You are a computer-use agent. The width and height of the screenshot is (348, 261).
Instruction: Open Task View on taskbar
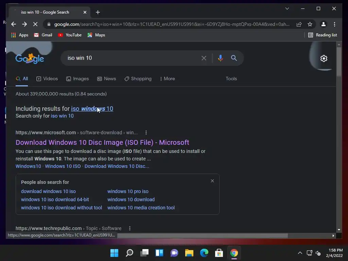click(x=144, y=253)
